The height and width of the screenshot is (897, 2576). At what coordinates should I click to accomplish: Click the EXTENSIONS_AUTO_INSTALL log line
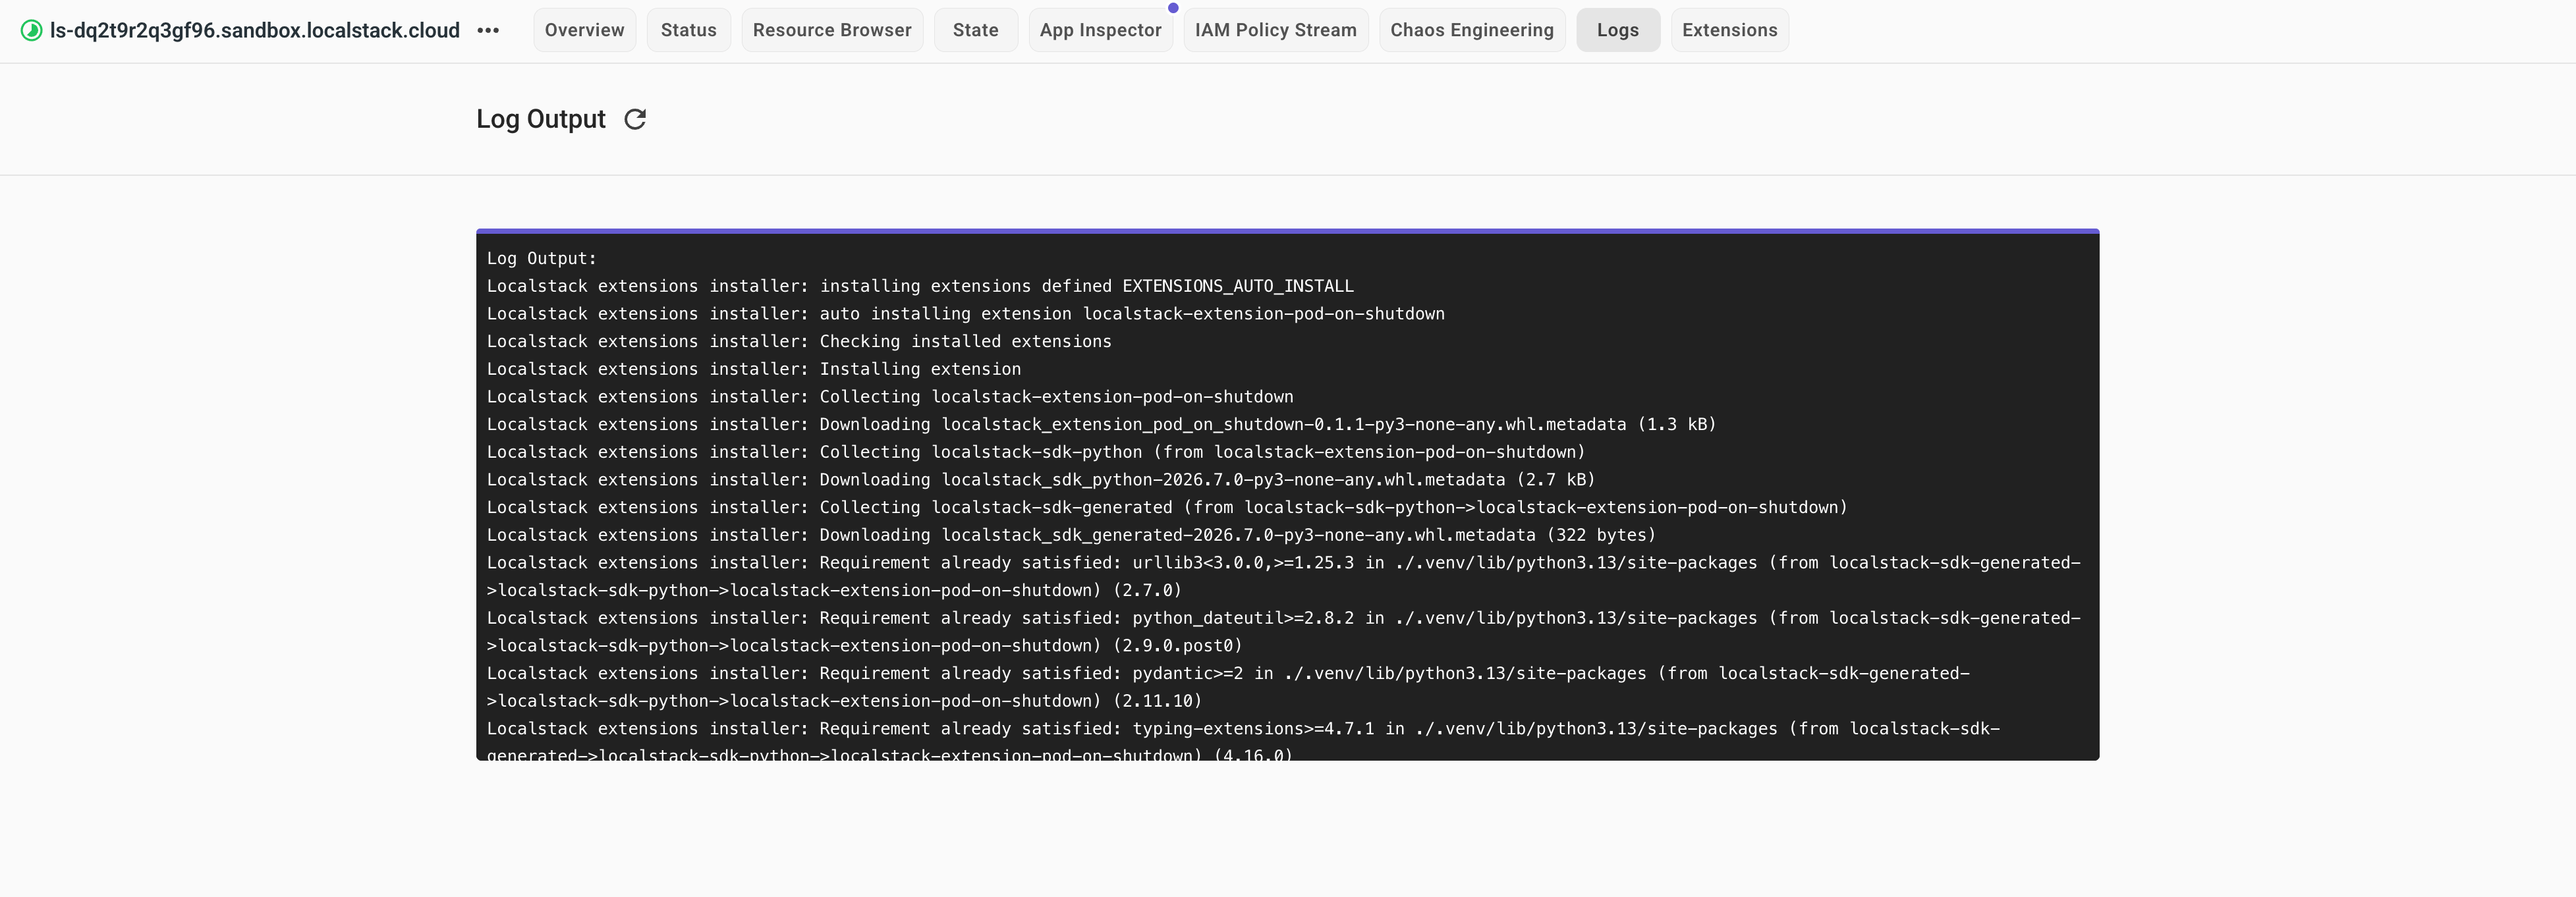920,286
